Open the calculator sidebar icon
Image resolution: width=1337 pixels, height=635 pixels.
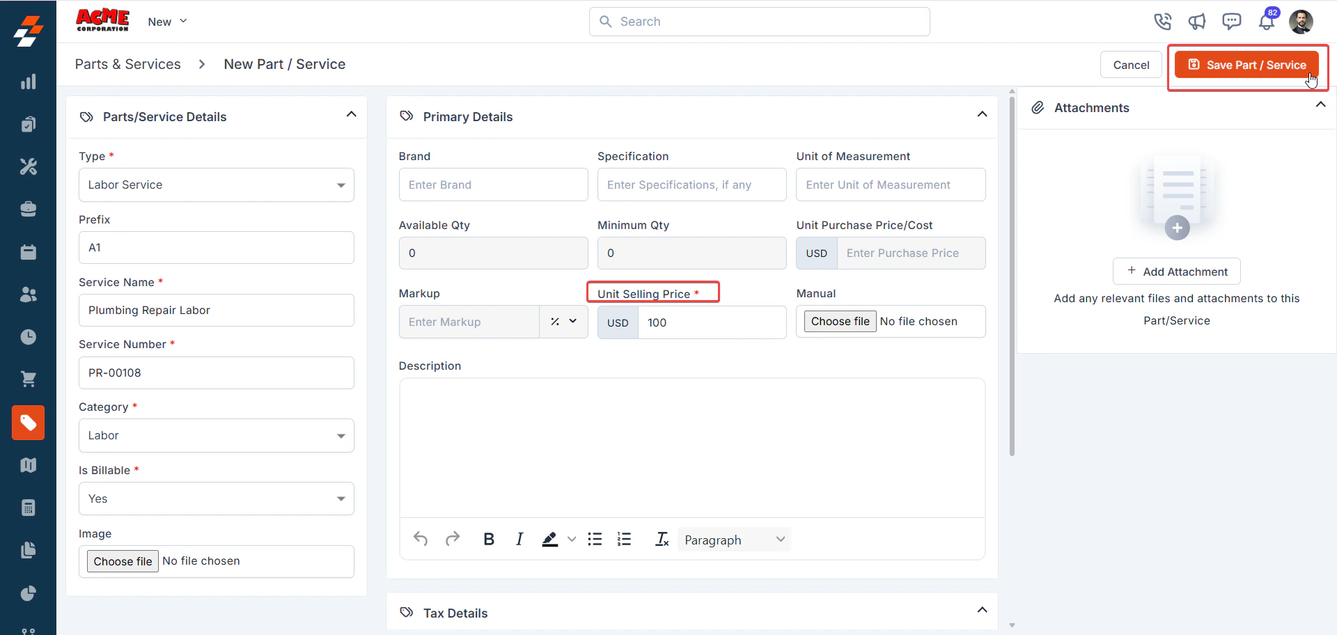(x=28, y=508)
